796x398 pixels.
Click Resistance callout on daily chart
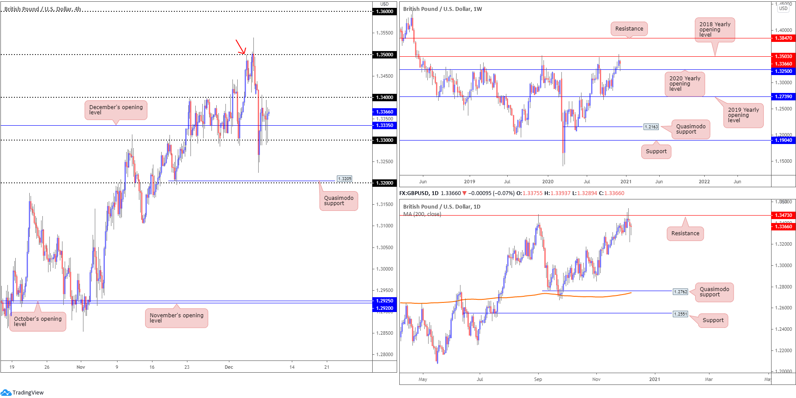[x=685, y=233]
